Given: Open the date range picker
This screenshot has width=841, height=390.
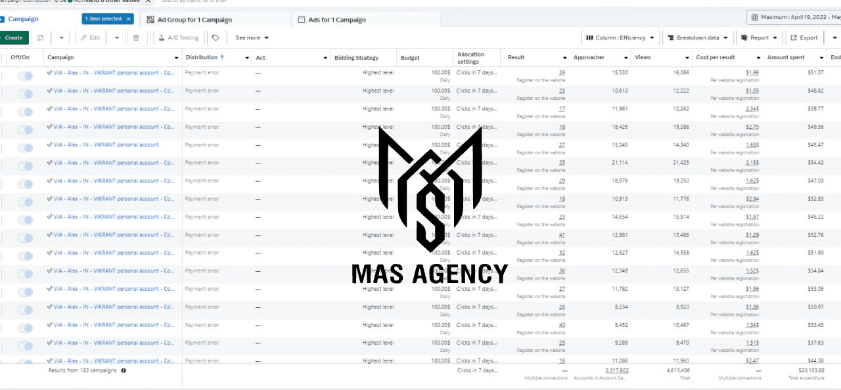Looking at the screenshot, I should coord(794,17).
